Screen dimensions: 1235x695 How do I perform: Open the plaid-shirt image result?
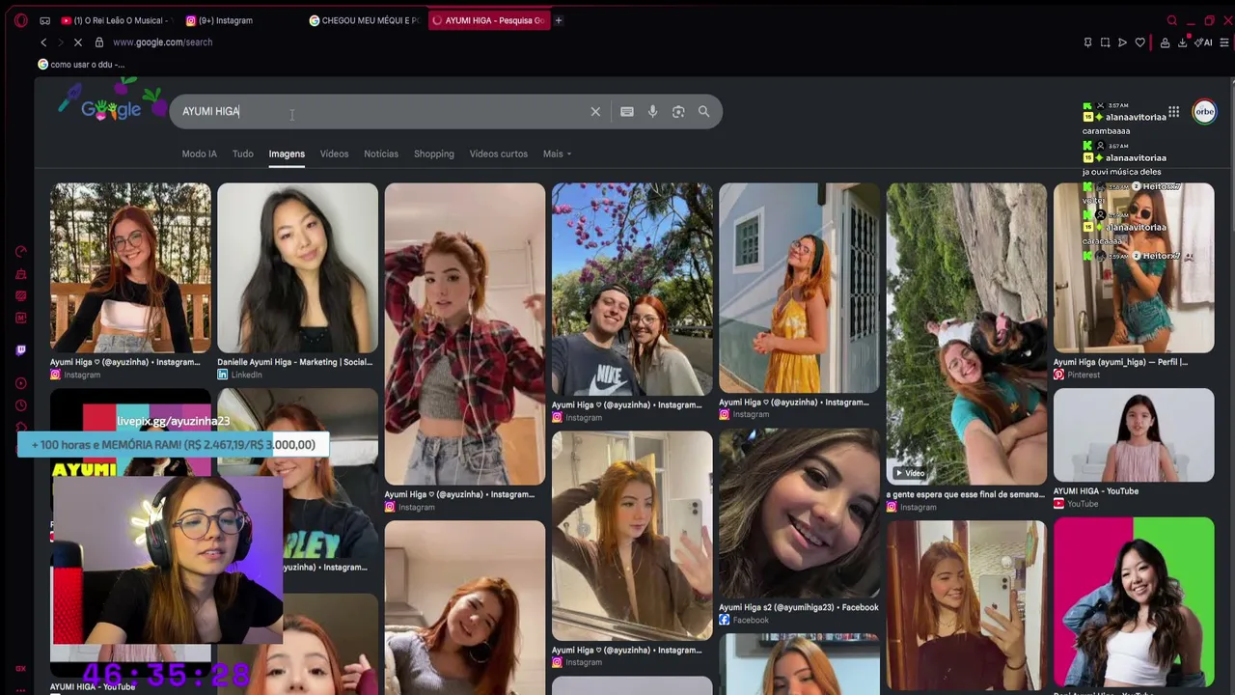pos(465,334)
